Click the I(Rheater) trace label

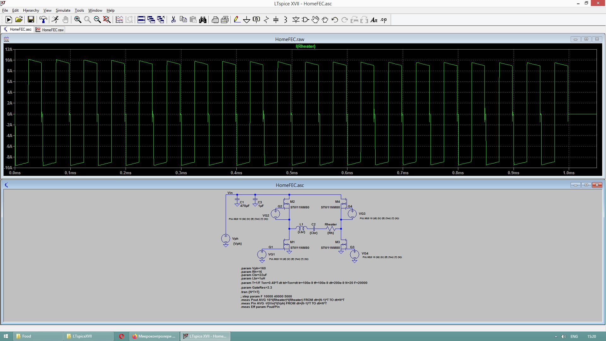click(306, 46)
